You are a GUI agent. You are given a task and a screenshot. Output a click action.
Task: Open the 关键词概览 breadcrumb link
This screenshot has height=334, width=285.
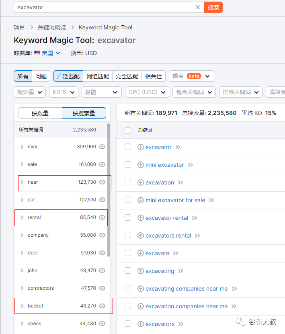[52, 27]
